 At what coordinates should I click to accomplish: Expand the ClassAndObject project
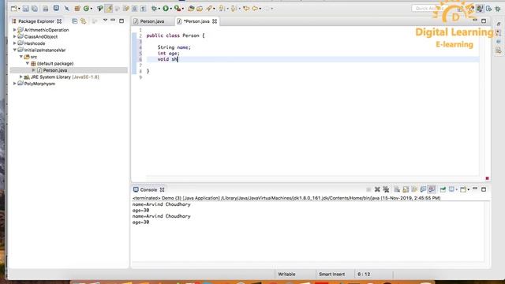14,36
